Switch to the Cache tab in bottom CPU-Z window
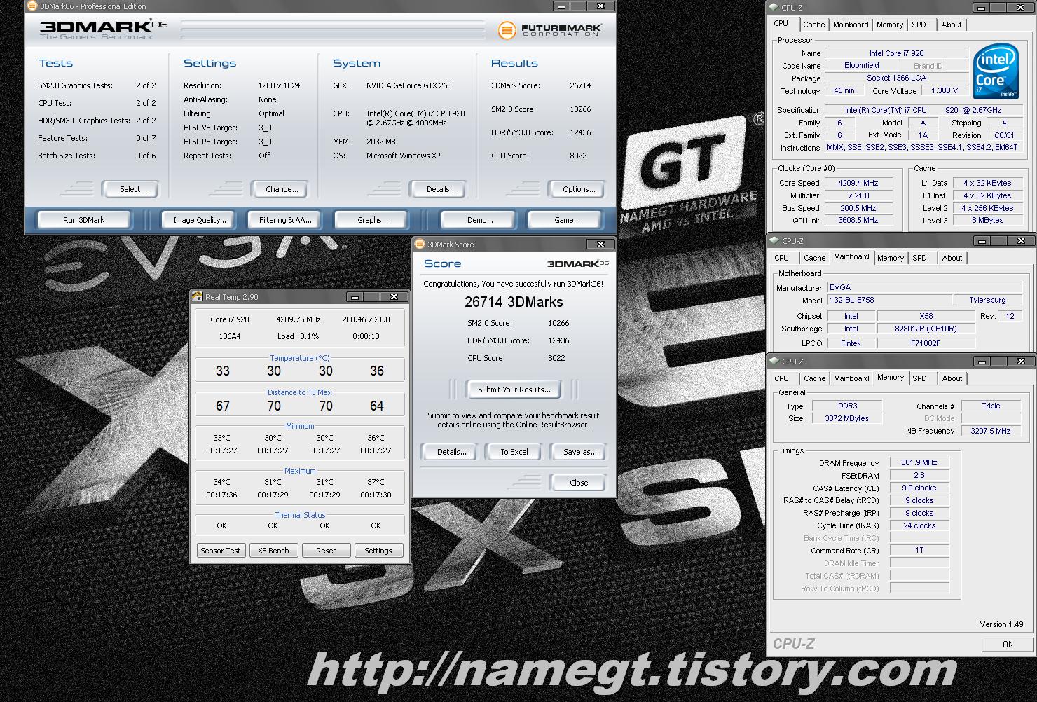1037x702 pixels. click(x=814, y=378)
